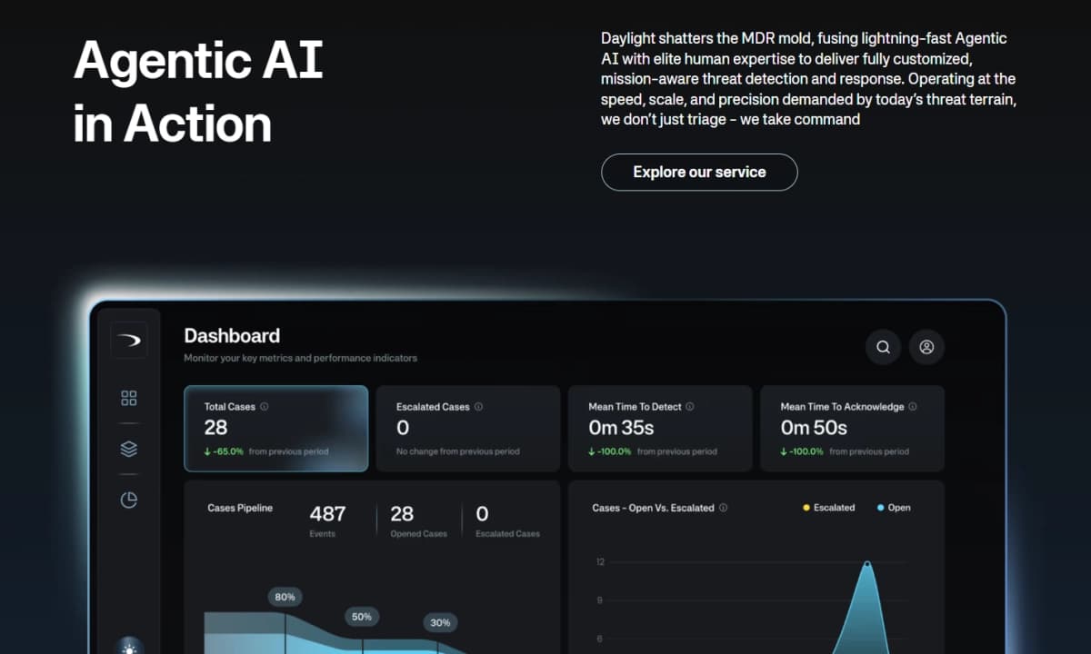This screenshot has width=1091, height=654.
Task: Expand the Cases - Open Vs. Escalated info
Action: click(x=724, y=508)
